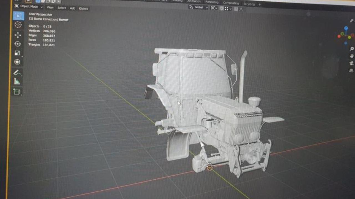Select the Move tool
This screenshot has height=199, width=355.
pyautogui.click(x=18, y=35)
